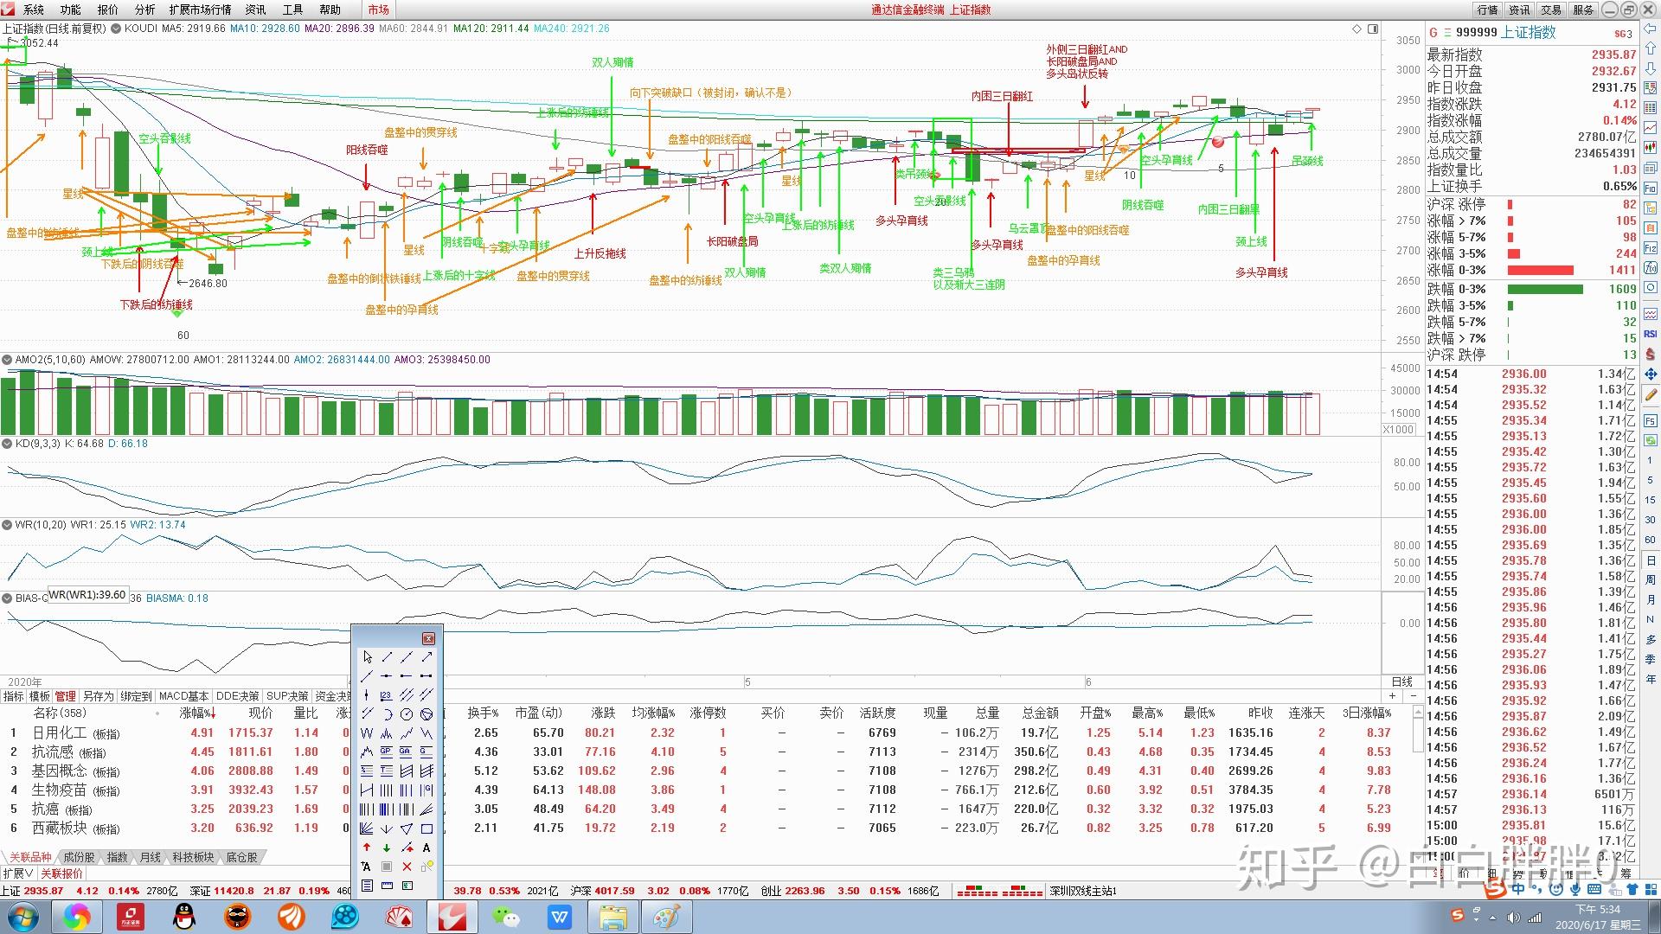Image resolution: width=1661 pixels, height=934 pixels.
Task: Click the 交易 button at top right
Action: (x=1551, y=10)
